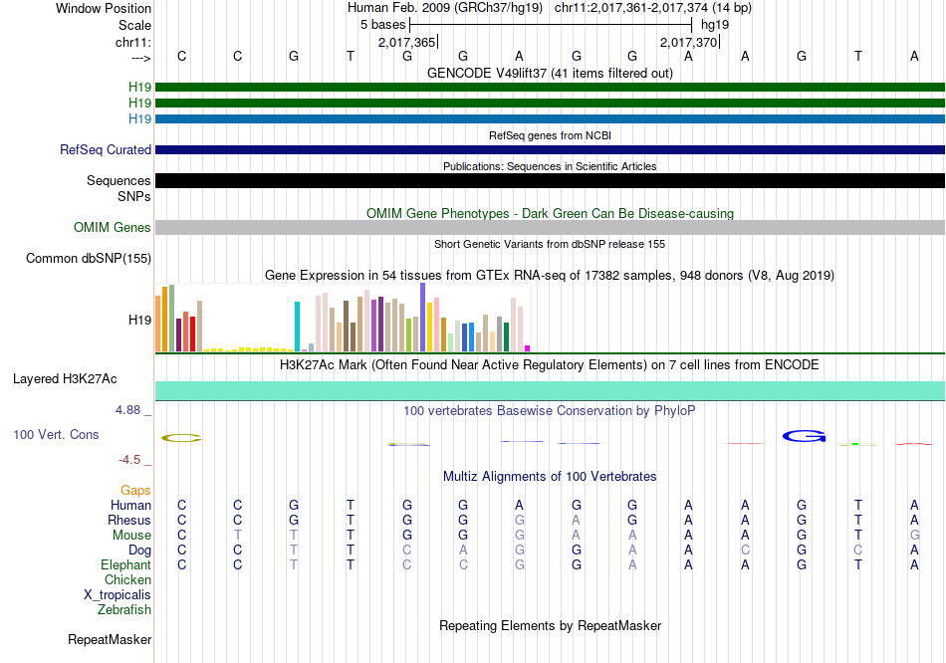The image size is (946, 663).
Task: Click the Chicken species label
Action: tap(127, 579)
